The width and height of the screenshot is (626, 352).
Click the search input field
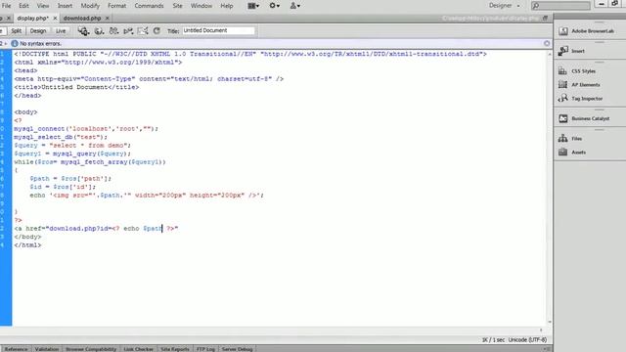[x=560, y=6]
